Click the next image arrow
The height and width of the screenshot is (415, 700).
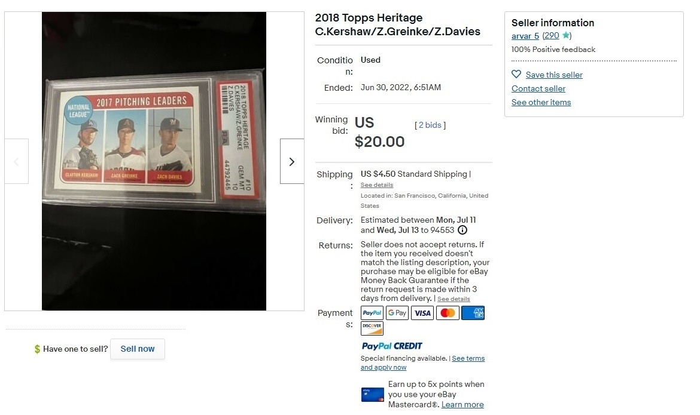[x=292, y=161]
